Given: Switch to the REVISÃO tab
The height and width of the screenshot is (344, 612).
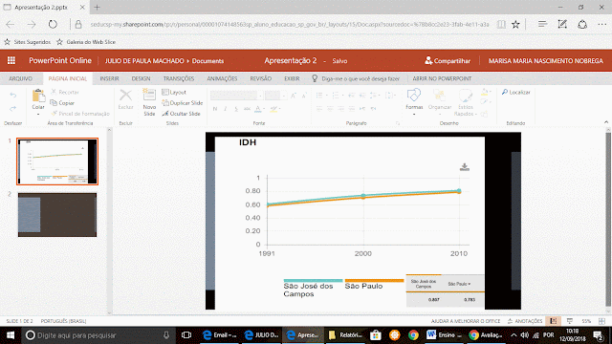Looking at the screenshot, I should (261, 78).
